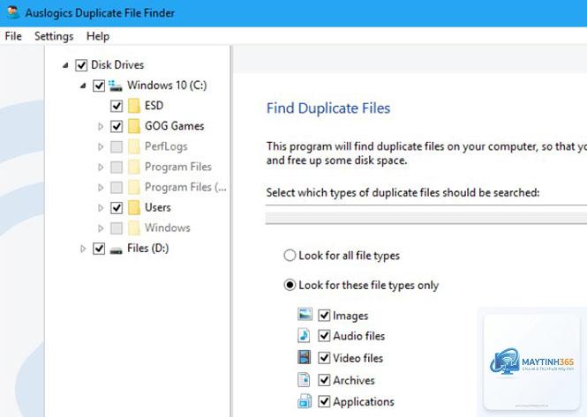Click the Applications label text
This screenshot has height=417, width=587.
click(364, 402)
